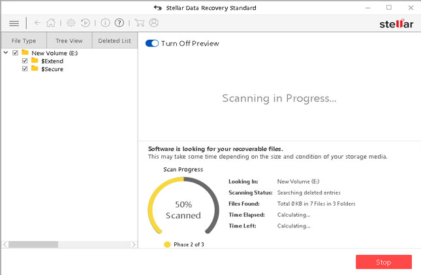421x275 pixels.
Task: Uncheck the $Extend checkbox
Action: (25, 61)
